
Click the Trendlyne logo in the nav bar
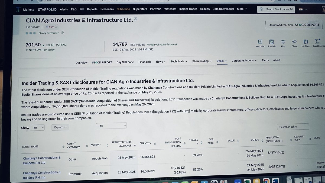[18, 9]
